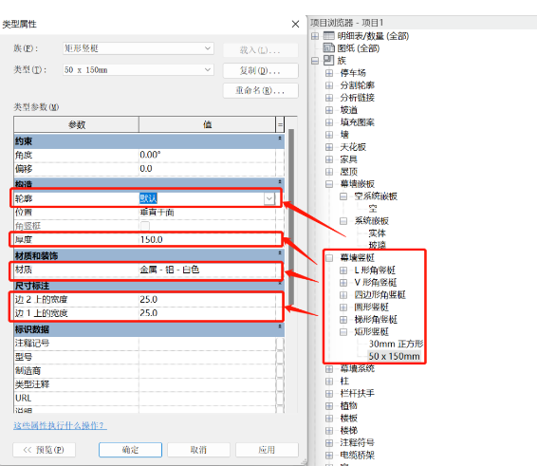Click the 制造商 value cell
The height and width of the screenshot is (466, 537).
pos(207,371)
